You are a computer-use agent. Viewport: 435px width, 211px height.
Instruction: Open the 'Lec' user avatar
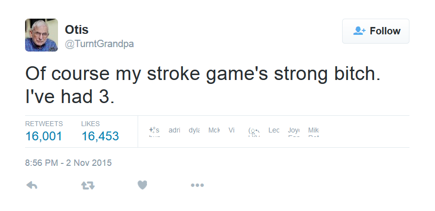274,131
